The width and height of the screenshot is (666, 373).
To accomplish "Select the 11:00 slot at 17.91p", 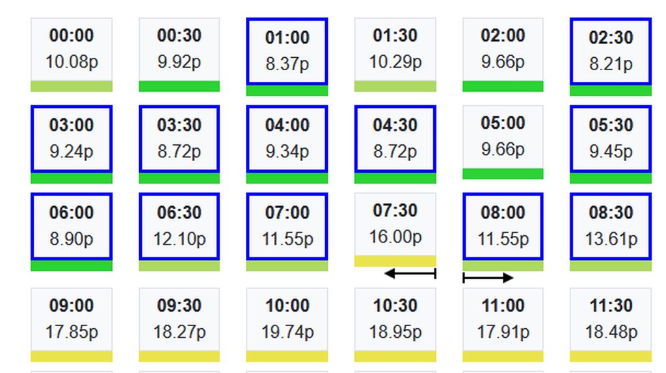I will pos(503,320).
